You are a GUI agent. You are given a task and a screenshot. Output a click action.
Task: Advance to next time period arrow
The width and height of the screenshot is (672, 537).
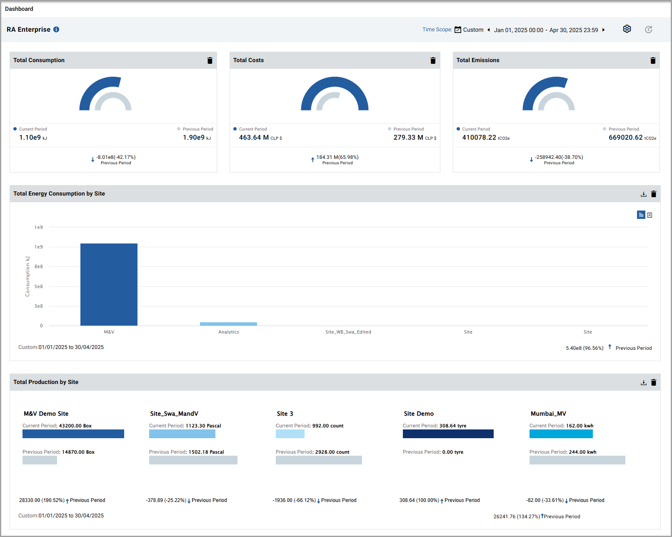tap(603, 30)
